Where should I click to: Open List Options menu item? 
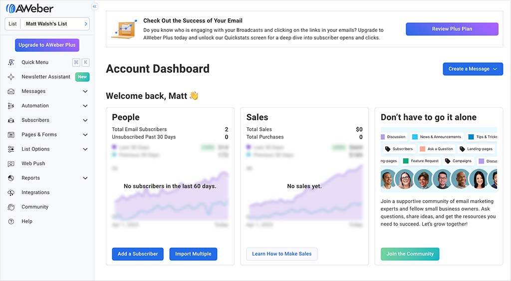[x=35, y=149]
